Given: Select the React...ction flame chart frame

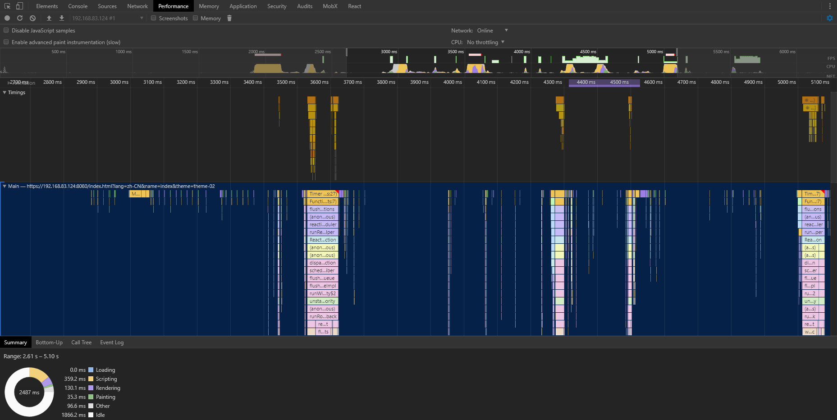Looking at the screenshot, I should coord(323,240).
